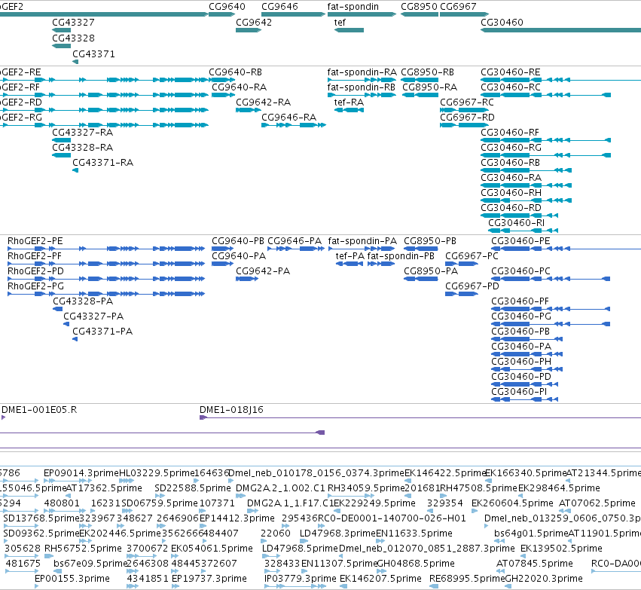Click protein CG9640-PB
Viewport: 641px width, 590px height.
click(x=238, y=241)
